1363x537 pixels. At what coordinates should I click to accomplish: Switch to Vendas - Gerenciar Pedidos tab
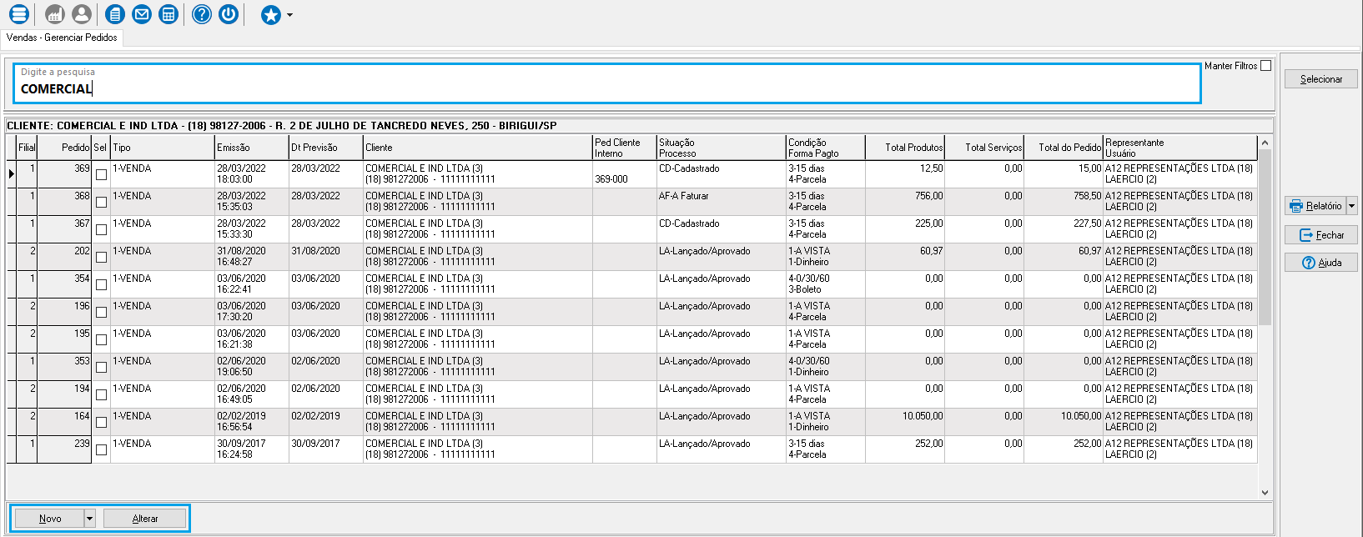point(62,38)
